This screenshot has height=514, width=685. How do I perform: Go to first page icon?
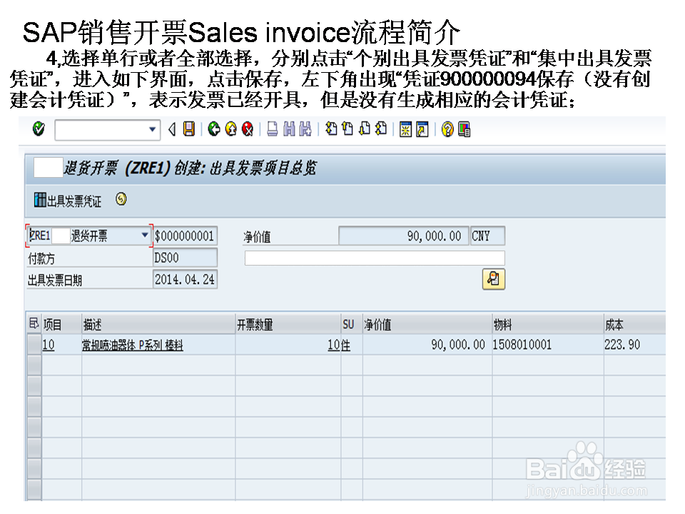tap(331, 129)
